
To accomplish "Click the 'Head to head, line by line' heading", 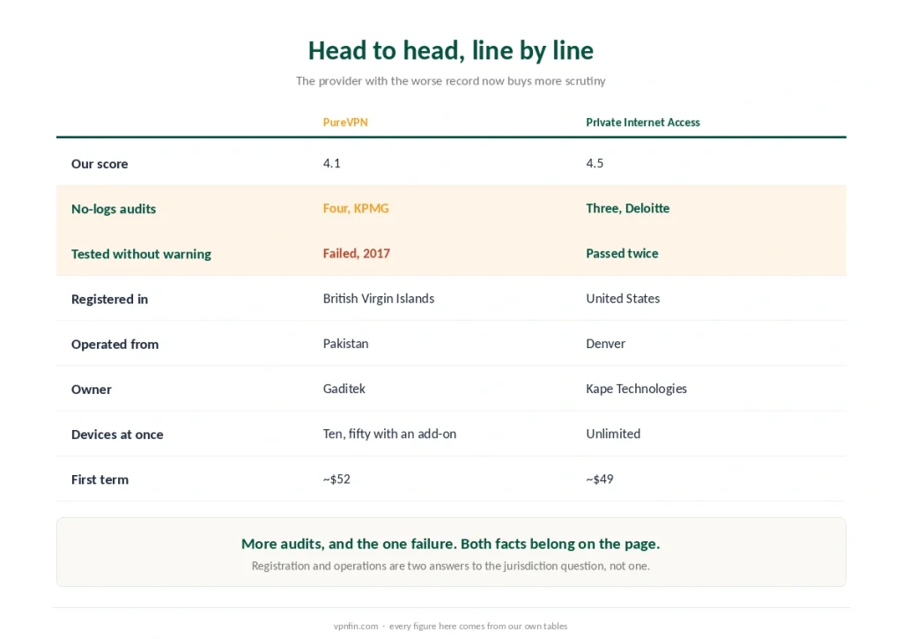I will click(450, 50).
